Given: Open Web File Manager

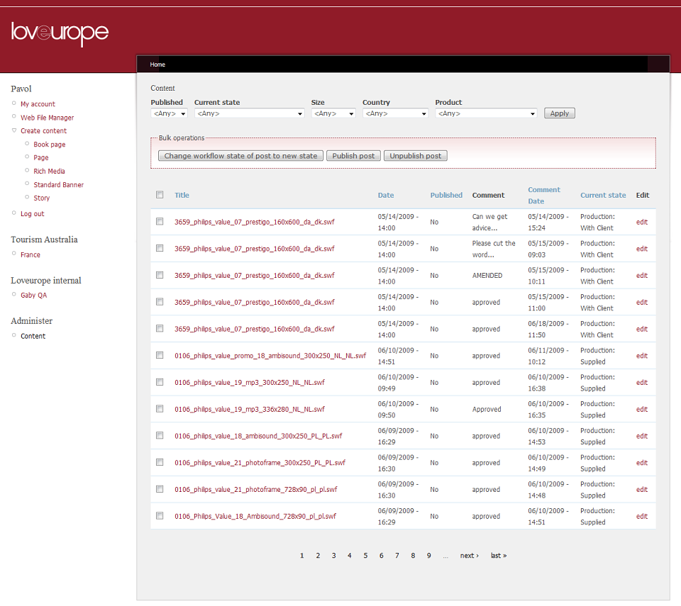Looking at the screenshot, I should (48, 118).
